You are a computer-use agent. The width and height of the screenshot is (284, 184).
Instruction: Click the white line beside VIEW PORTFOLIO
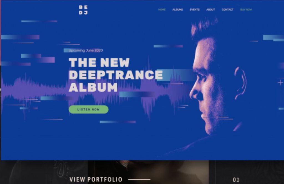(139, 179)
